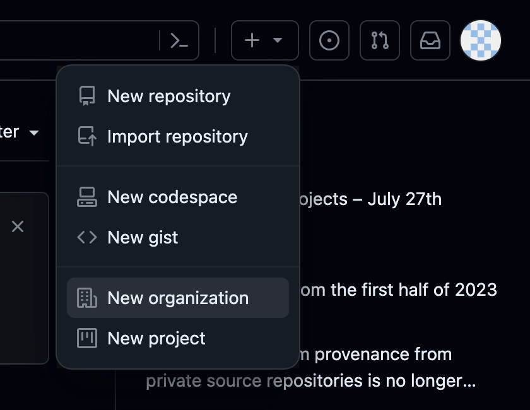530x410 pixels.
Task: Click the plus create-new button
Action: coord(252,41)
